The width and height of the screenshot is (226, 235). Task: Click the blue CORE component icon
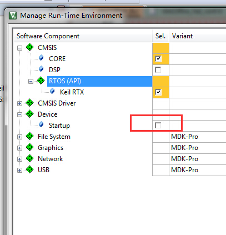41,58
